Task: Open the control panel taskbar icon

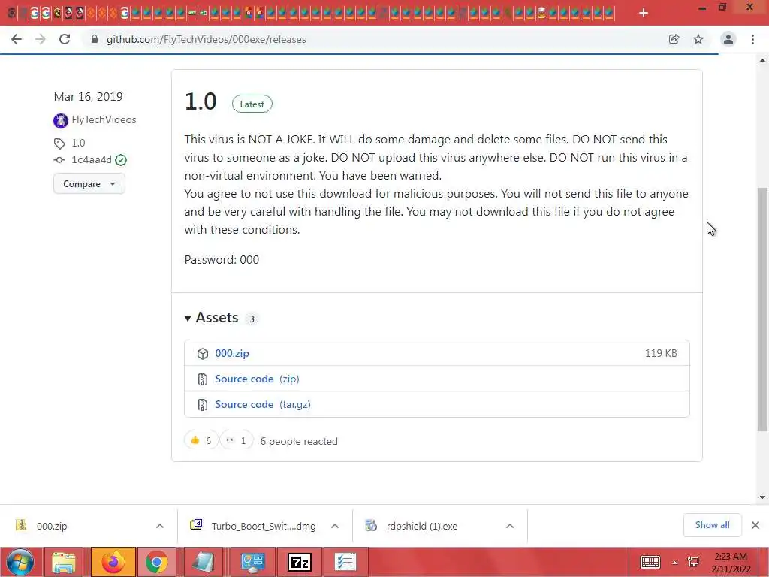Action: point(253,562)
